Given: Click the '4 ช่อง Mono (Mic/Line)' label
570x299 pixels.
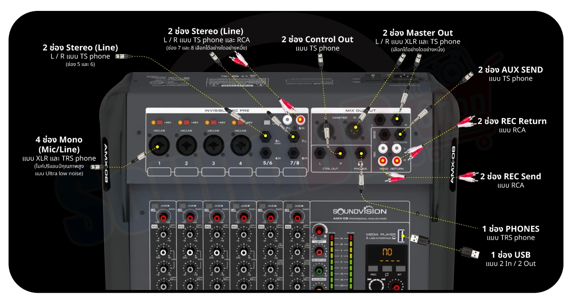Looking at the screenshot, I should click(x=58, y=144).
